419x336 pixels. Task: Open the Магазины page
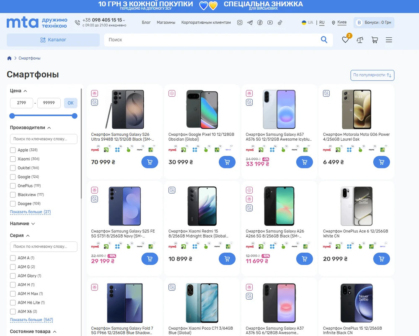click(x=166, y=23)
